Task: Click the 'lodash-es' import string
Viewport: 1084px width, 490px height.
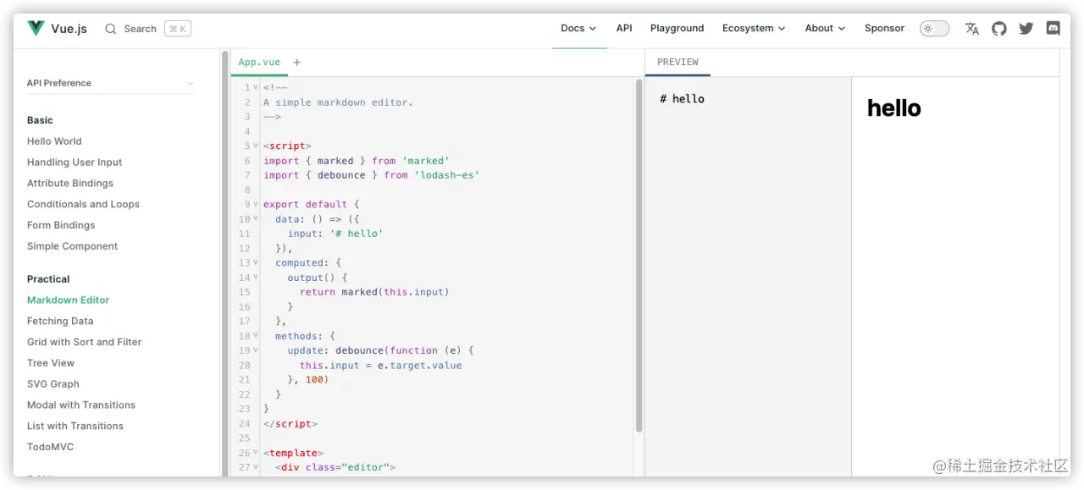Action: pyautogui.click(x=447, y=175)
